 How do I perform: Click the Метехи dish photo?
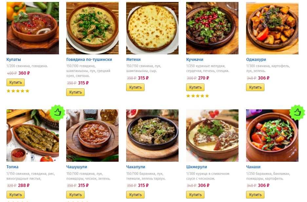click(152, 28)
